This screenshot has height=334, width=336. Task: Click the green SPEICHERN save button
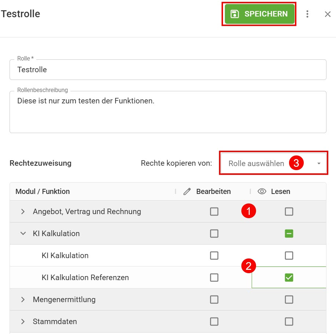coord(259,14)
